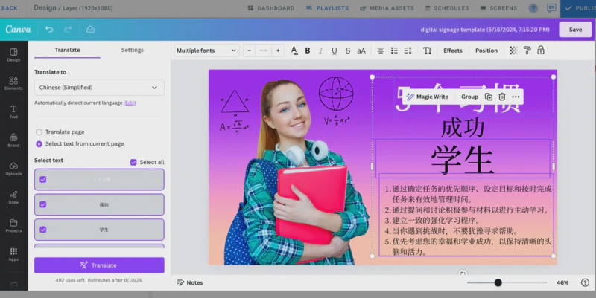Select the Translate page radio option
The image size is (596, 298).
(x=39, y=132)
